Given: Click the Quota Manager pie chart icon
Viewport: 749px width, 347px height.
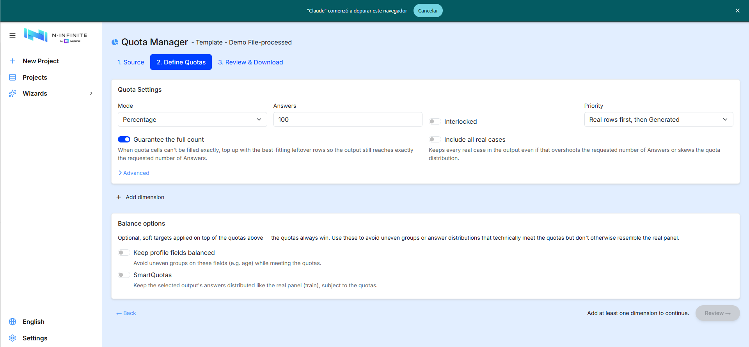Looking at the screenshot, I should pyautogui.click(x=115, y=42).
